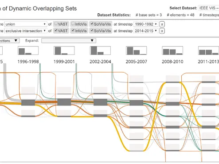Click the 2002-2004 timestep label

[x=100, y=62]
